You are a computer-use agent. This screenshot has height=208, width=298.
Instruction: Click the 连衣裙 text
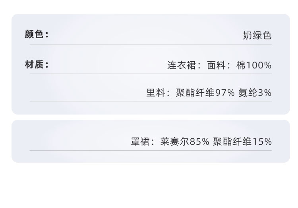[x=182, y=65]
